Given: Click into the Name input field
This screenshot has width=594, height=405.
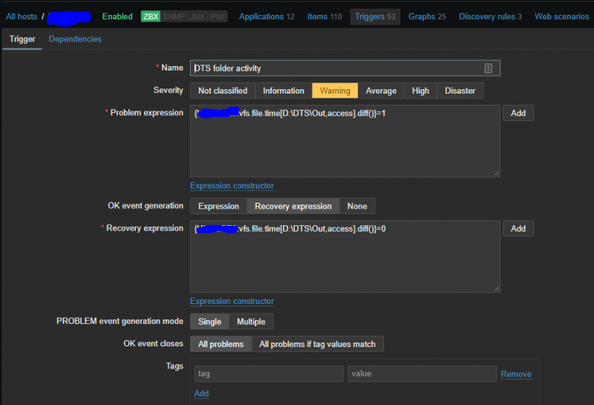Looking at the screenshot, I should 345,68.
